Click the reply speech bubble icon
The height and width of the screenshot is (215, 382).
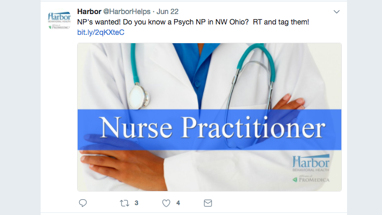pyautogui.click(x=83, y=203)
